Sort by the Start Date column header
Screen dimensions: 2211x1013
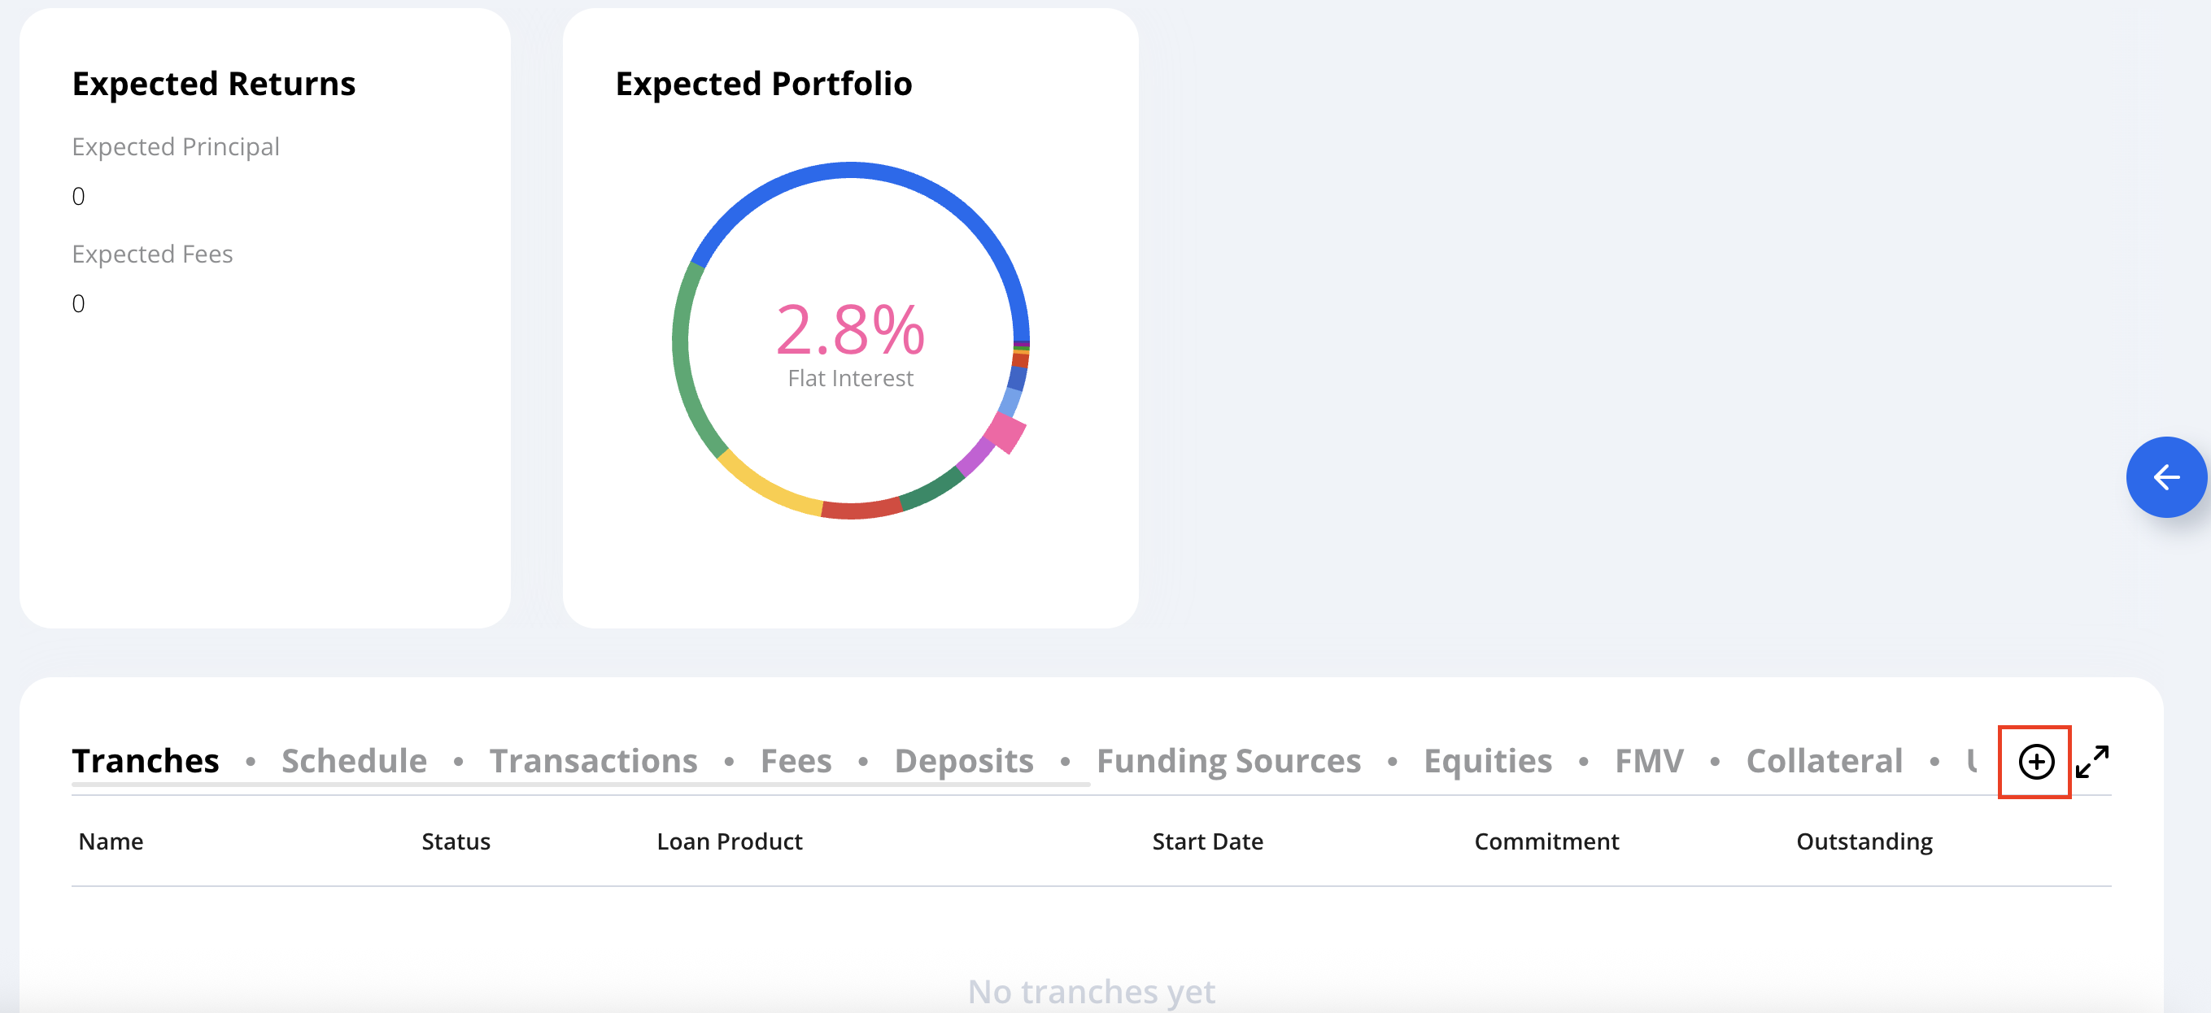click(x=1207, y=841)
